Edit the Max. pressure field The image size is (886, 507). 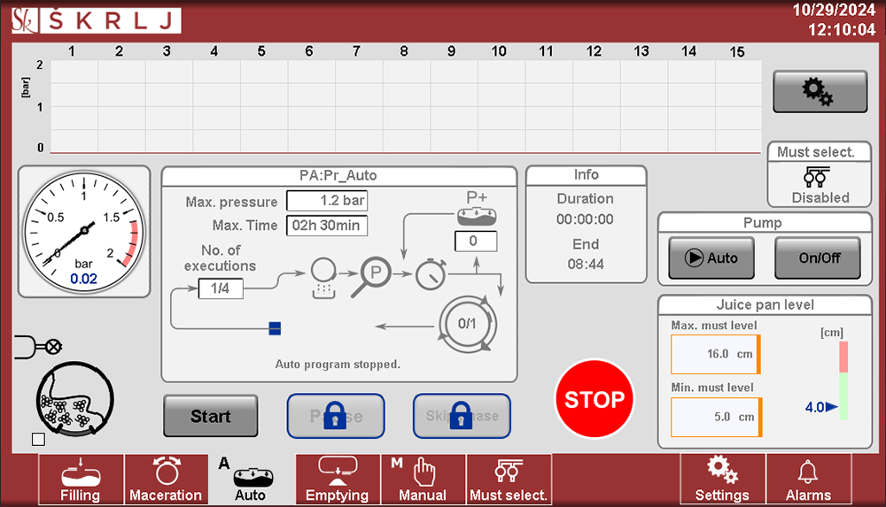point(326,202)
